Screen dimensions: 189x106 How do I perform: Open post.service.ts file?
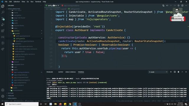point(20,57)
